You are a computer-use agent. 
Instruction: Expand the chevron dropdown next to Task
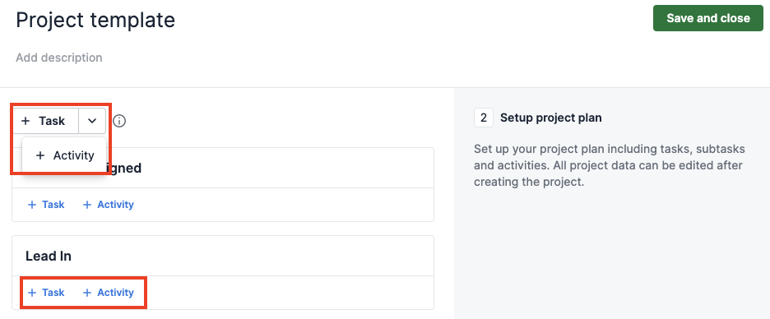[x=92, y=121]
